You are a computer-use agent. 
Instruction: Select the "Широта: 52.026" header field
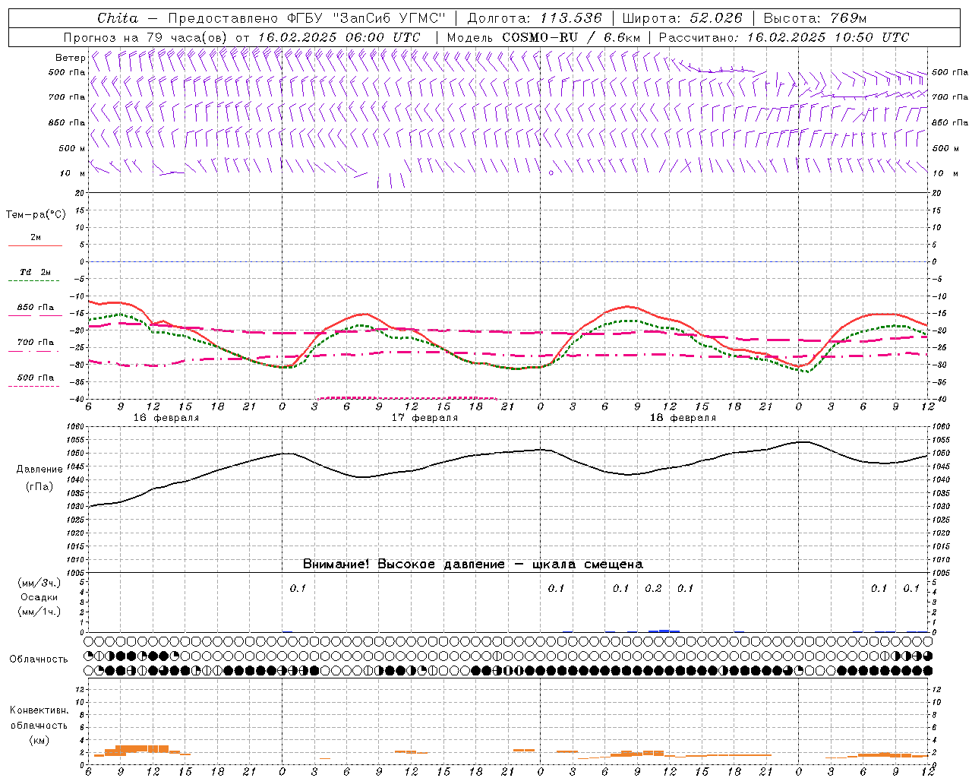click(x=683, y=18)
